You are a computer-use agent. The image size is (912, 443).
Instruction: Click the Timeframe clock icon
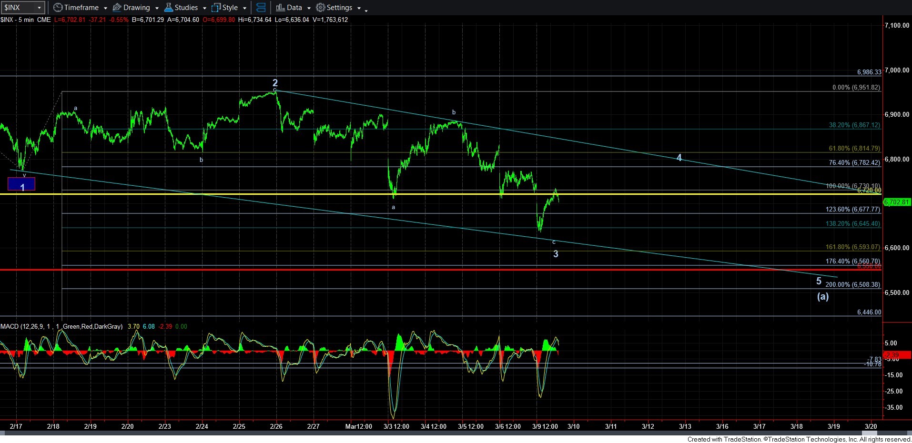(x=58, y=8)
